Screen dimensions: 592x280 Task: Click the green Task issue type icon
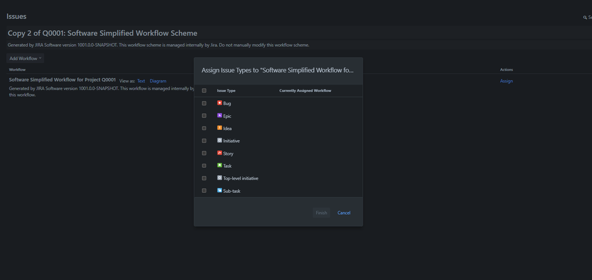click(x=219, y=166)
